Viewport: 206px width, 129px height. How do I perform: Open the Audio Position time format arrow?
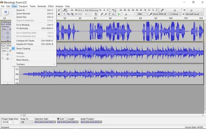(101, 122)
